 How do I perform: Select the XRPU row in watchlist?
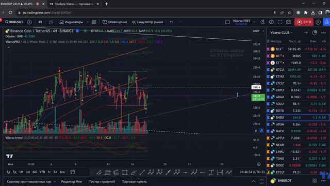pyautogui.click(x=298, y=90)
